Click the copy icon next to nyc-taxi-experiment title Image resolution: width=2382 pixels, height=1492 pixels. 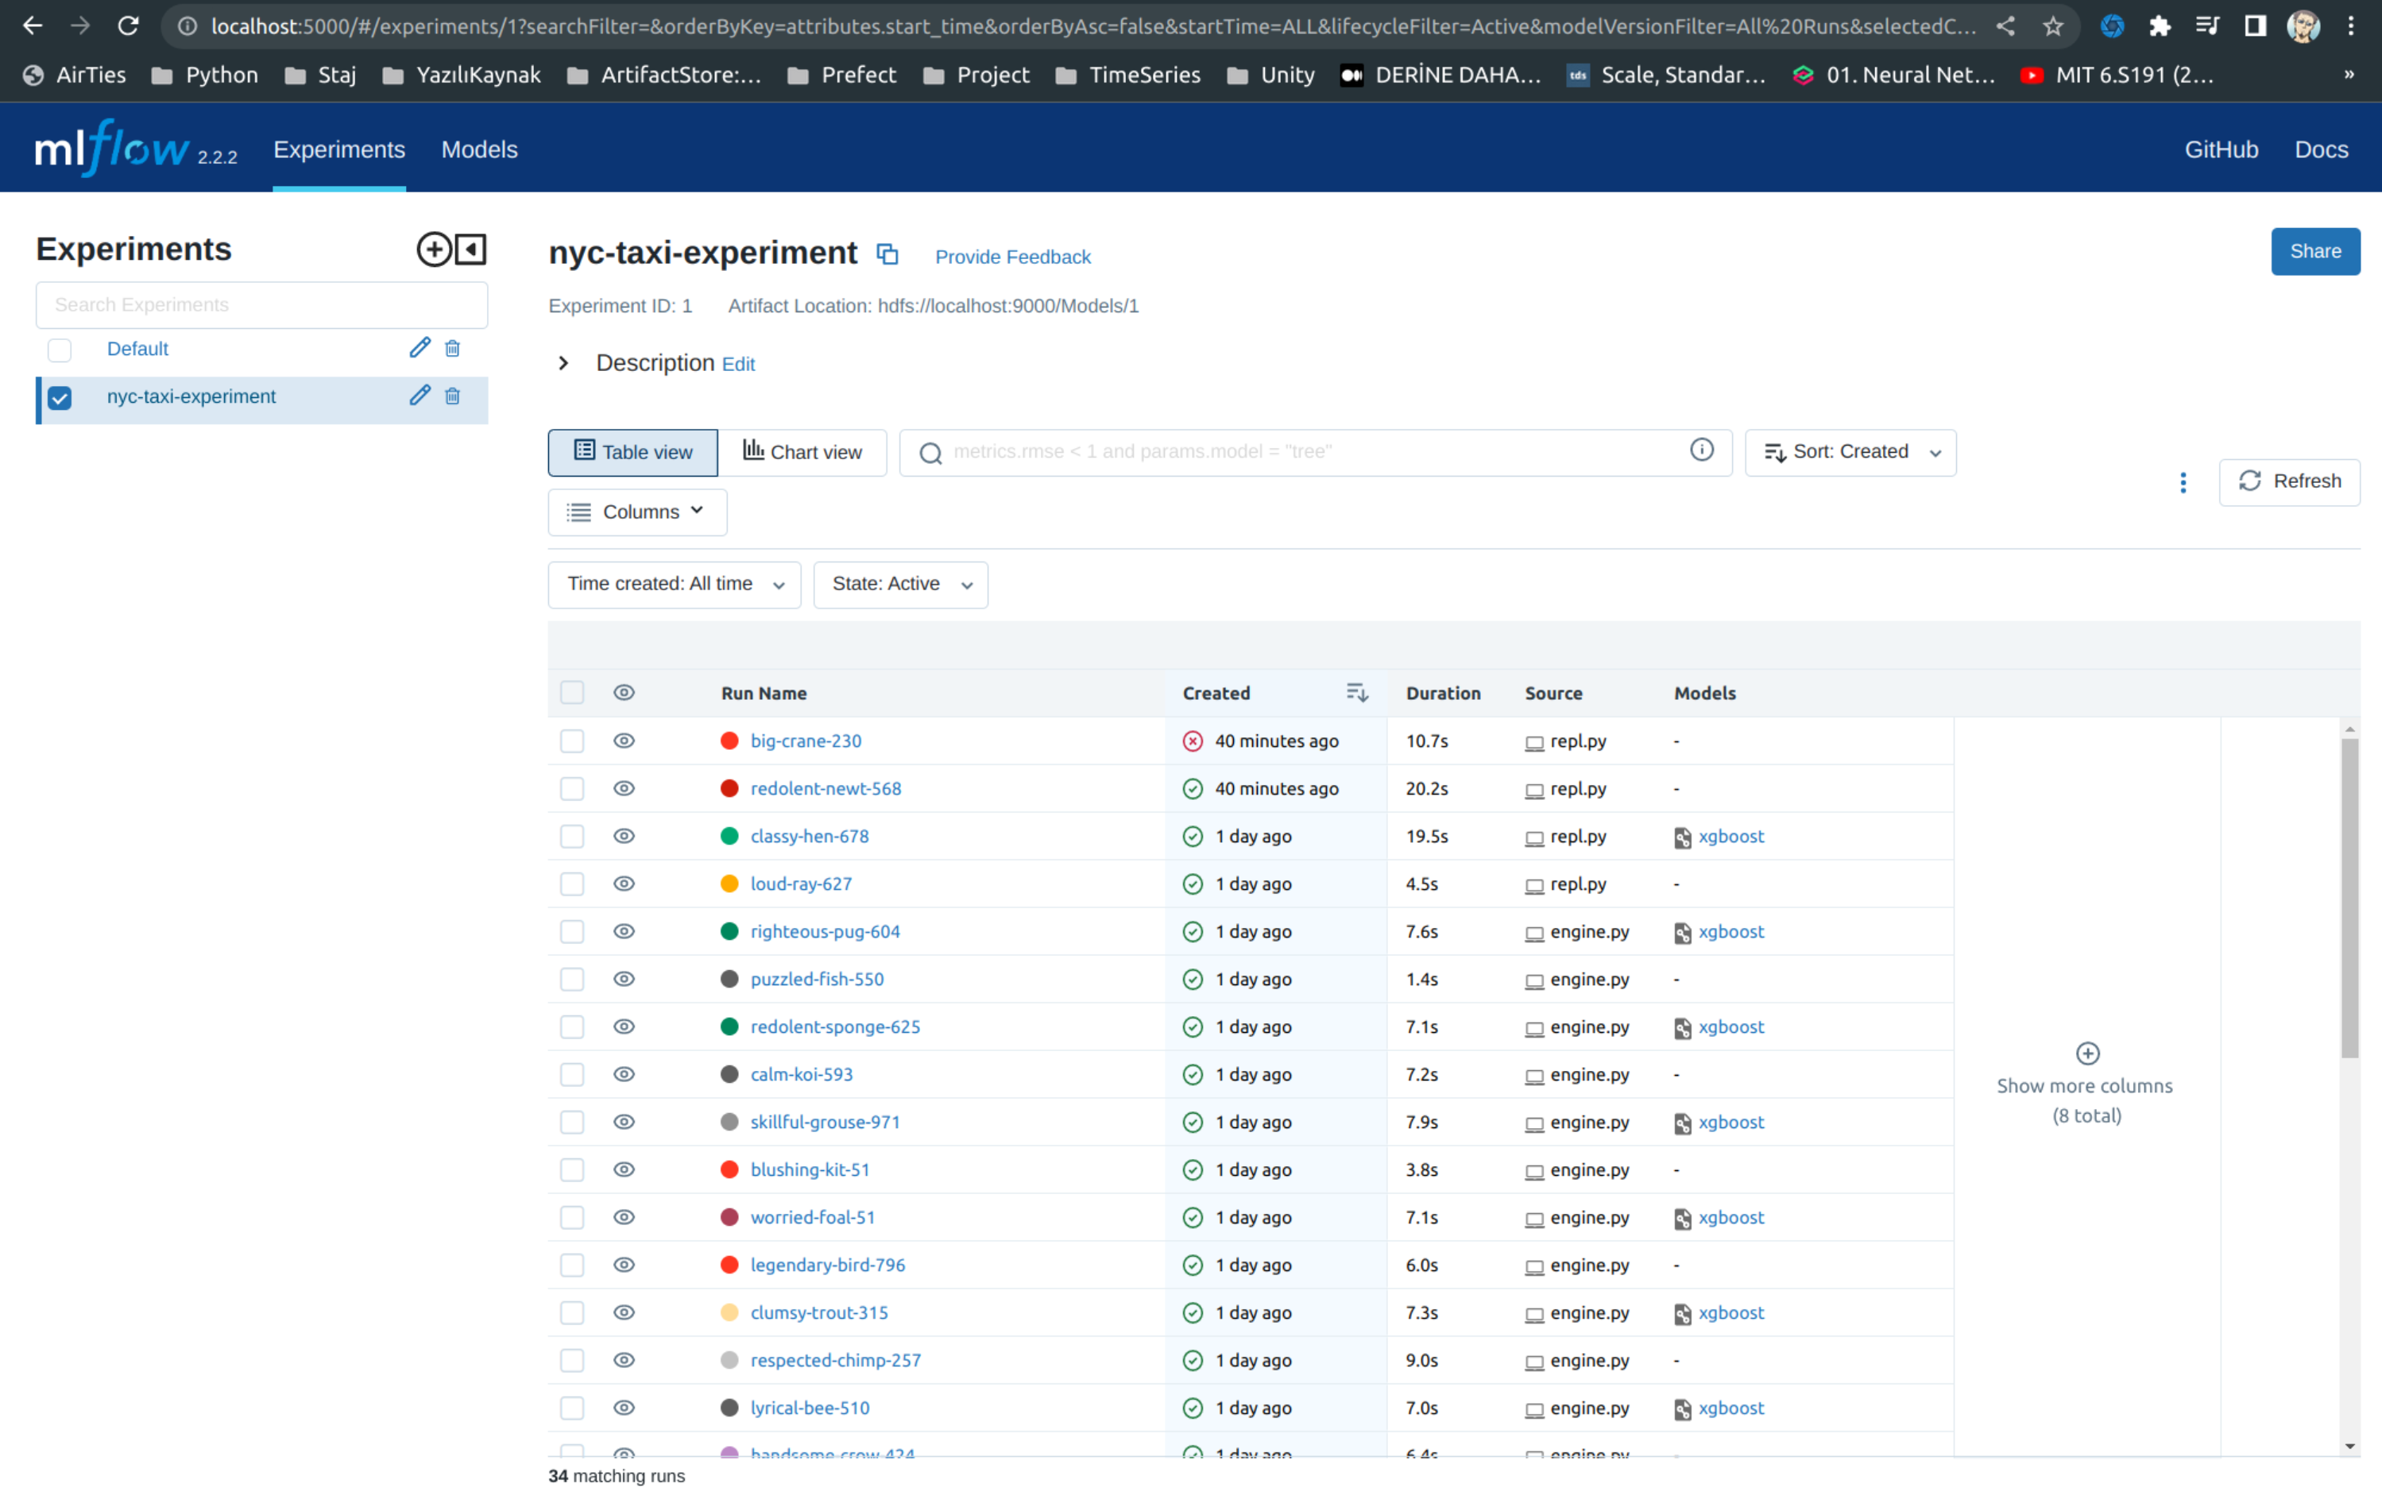(887, 253)
